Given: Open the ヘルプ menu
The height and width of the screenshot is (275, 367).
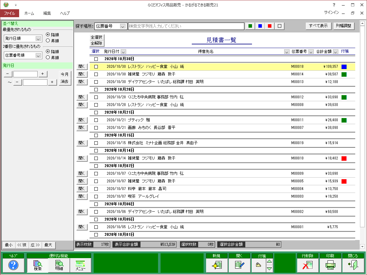Looking at the screenshot, I should 65,13.
